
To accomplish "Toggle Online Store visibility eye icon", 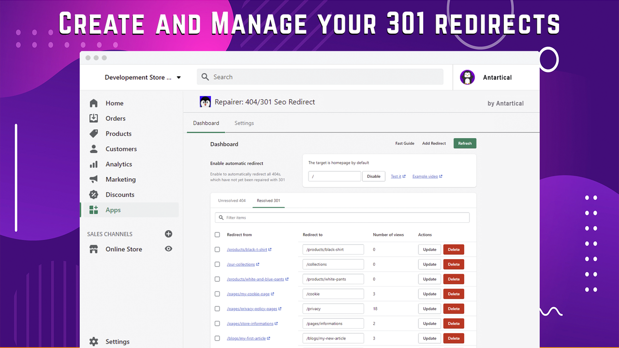I will click(x=168, y=249).
